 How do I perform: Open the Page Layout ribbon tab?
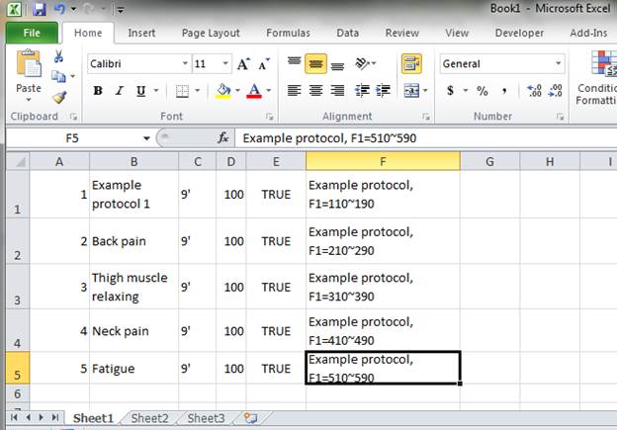[x=211, y=33]
